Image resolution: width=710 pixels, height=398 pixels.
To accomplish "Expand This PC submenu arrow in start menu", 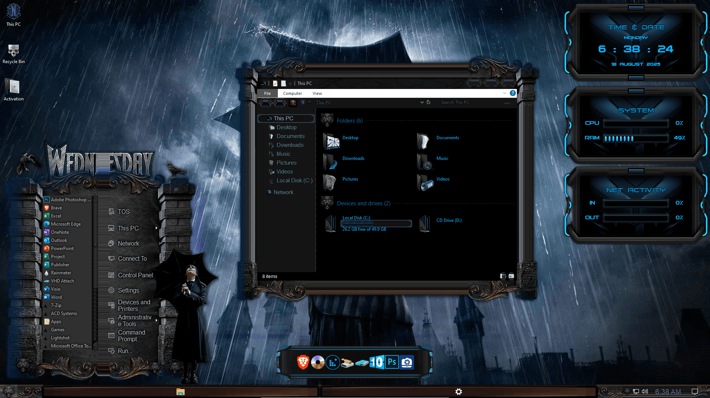I will pyautogui.click(x=157, y=228).
